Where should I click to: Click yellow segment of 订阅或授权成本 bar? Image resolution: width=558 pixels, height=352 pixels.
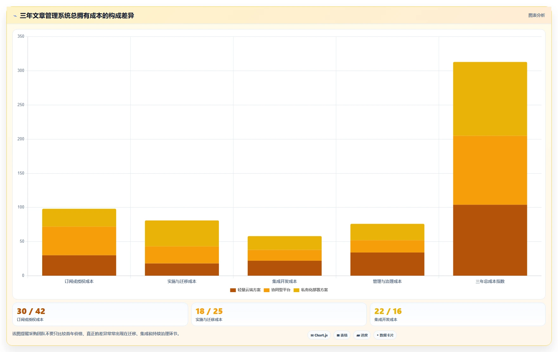[79, 218]
